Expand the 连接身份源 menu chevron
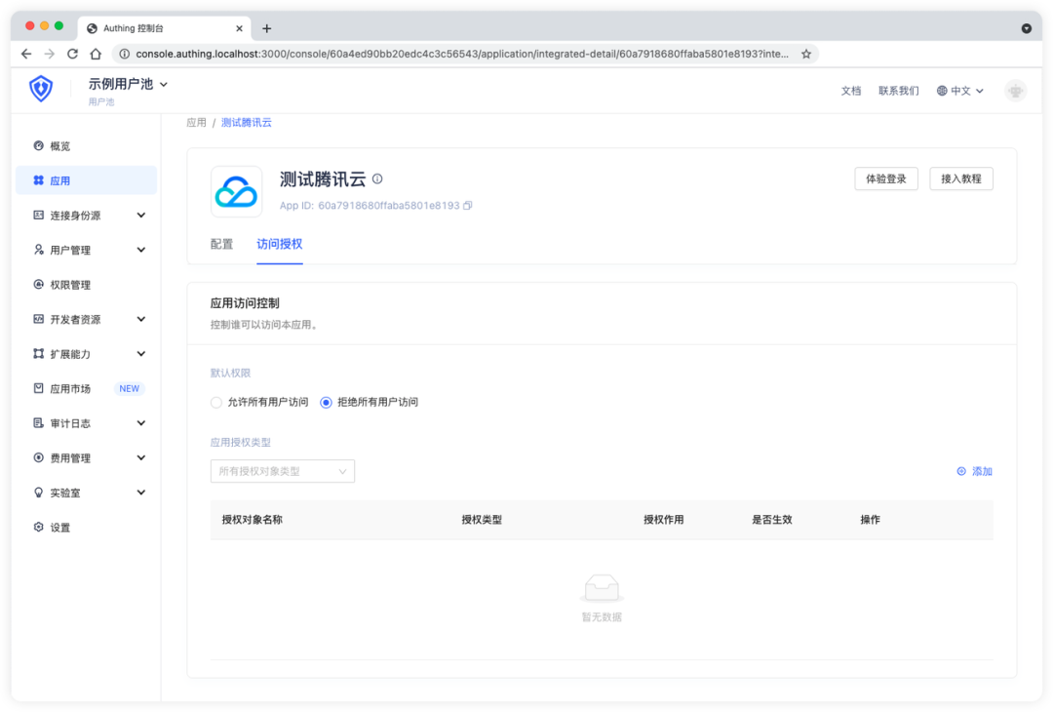 141,215
